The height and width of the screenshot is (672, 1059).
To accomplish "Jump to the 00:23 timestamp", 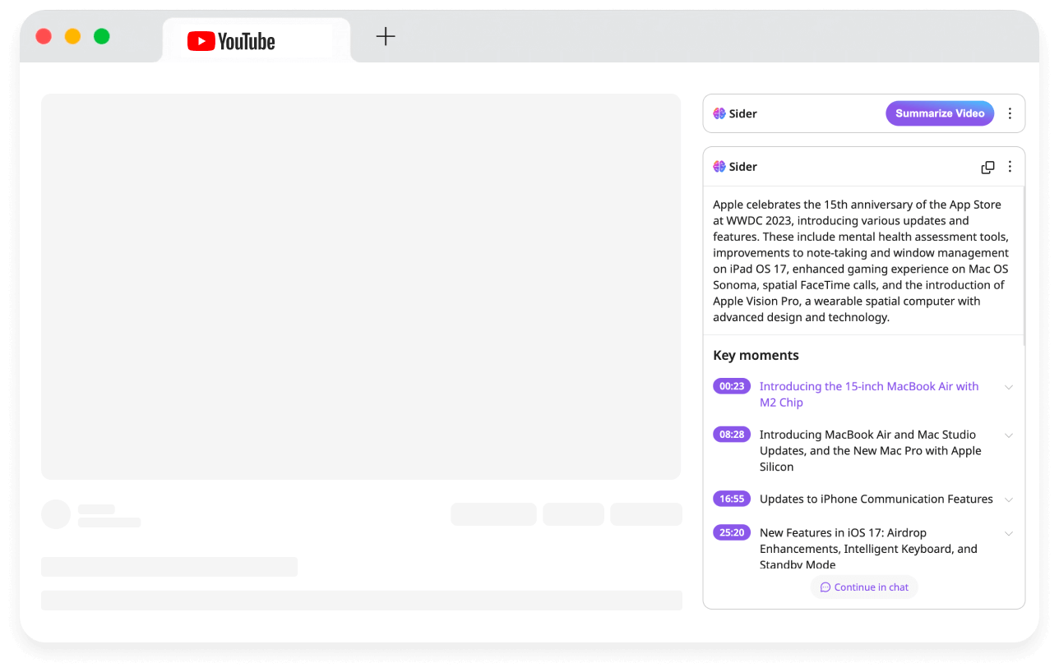I will (732, 386).
